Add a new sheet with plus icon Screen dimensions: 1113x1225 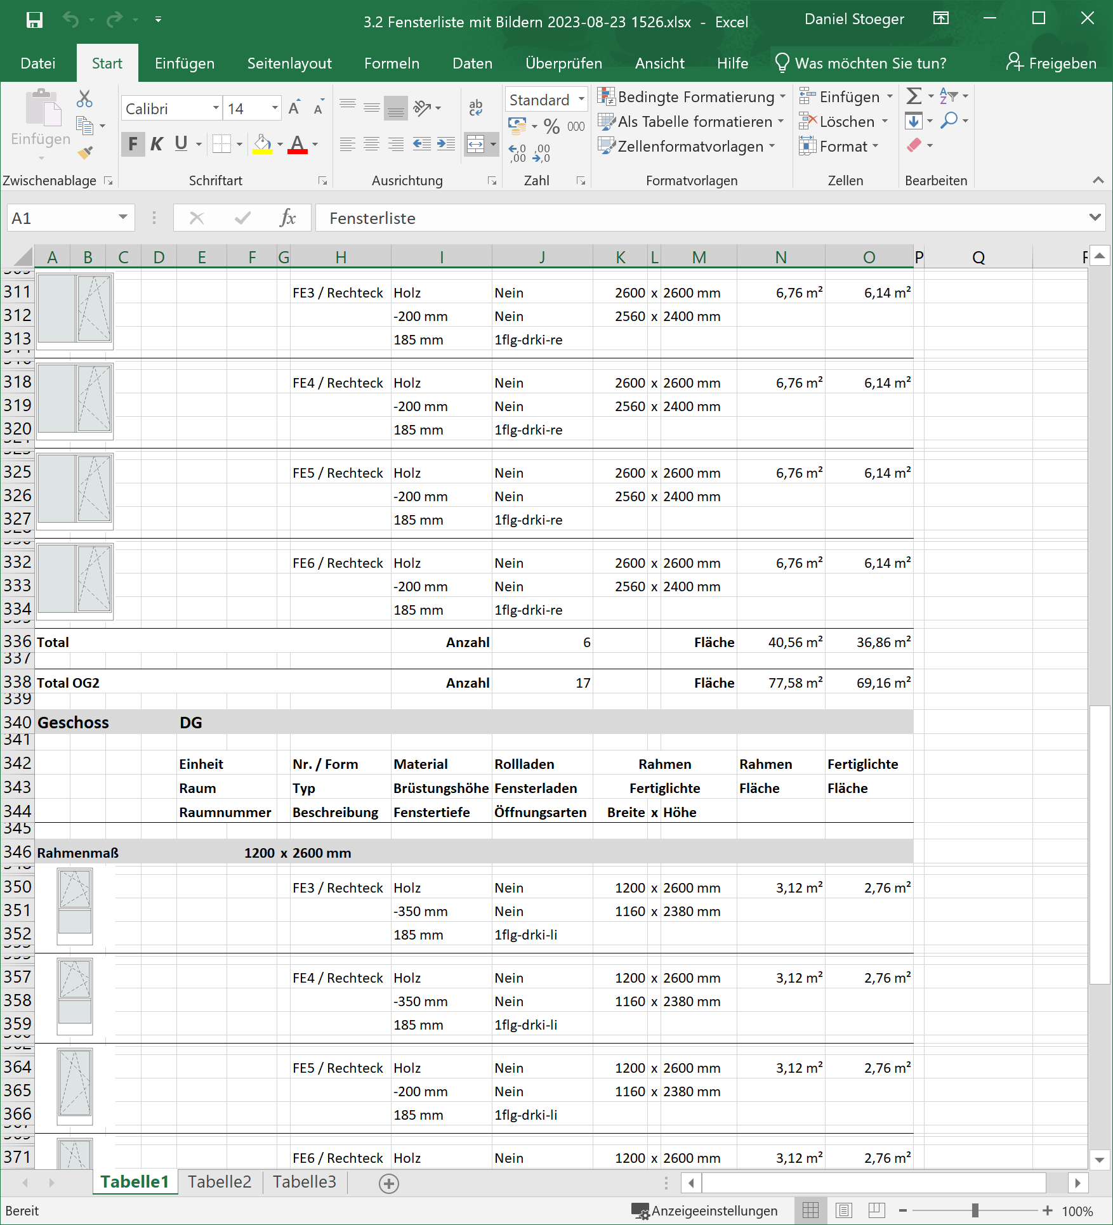click(388, 1183)
